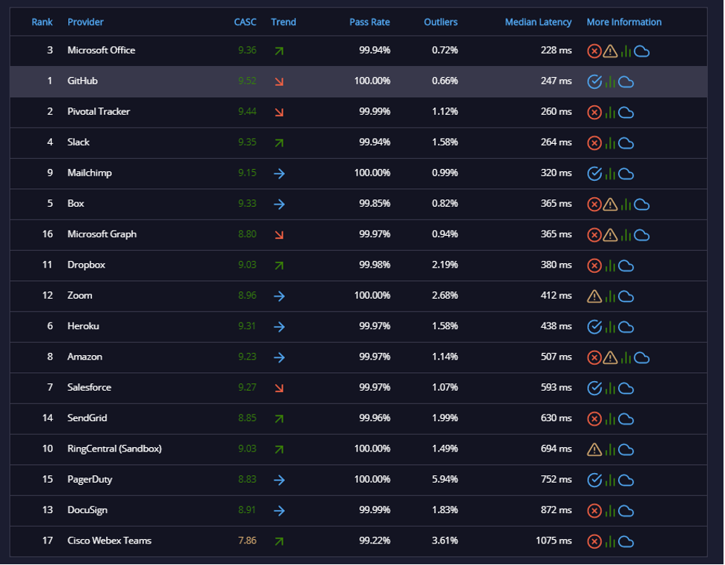Image resolution: width=725 pixels, height=565 pixels.
Task: Select the Microsoft Graph provider name
Action: point(102,234)
